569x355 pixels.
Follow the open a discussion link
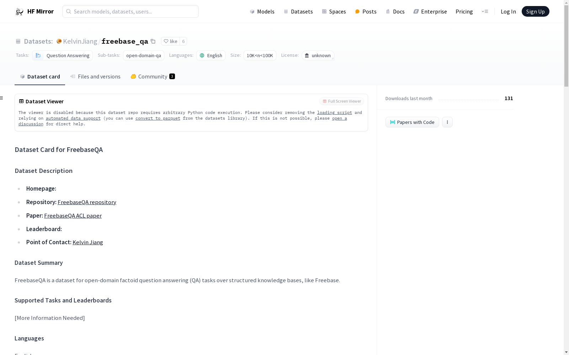340,118
